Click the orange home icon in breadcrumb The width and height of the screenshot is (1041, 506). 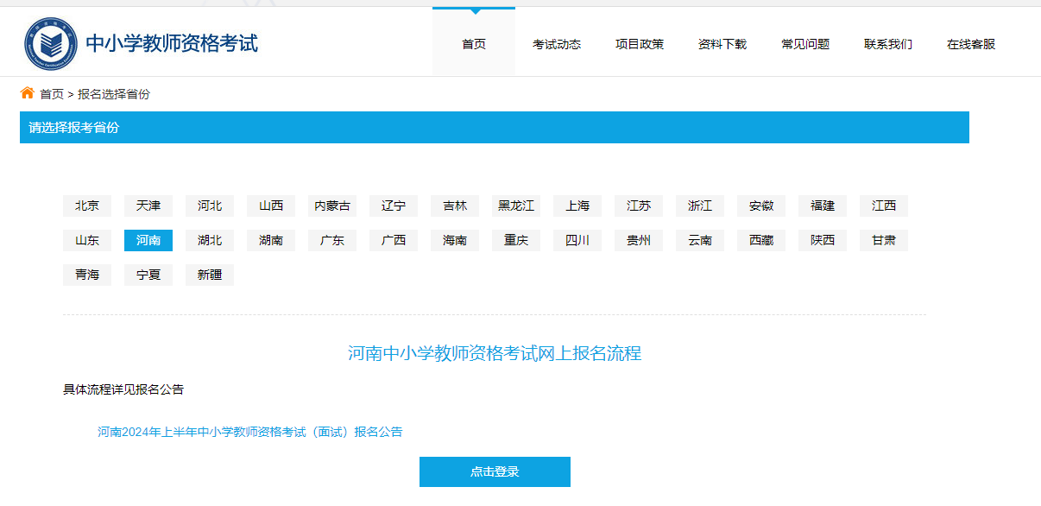click(28, 92)
